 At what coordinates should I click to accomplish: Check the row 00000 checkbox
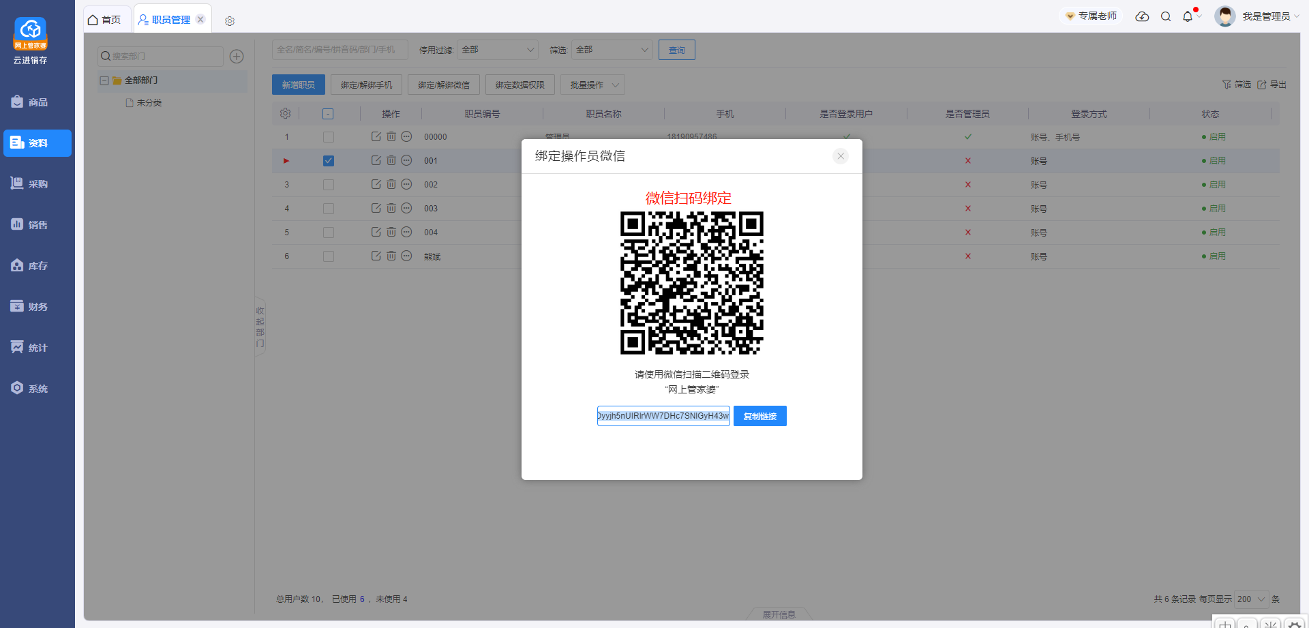[329, 137]
